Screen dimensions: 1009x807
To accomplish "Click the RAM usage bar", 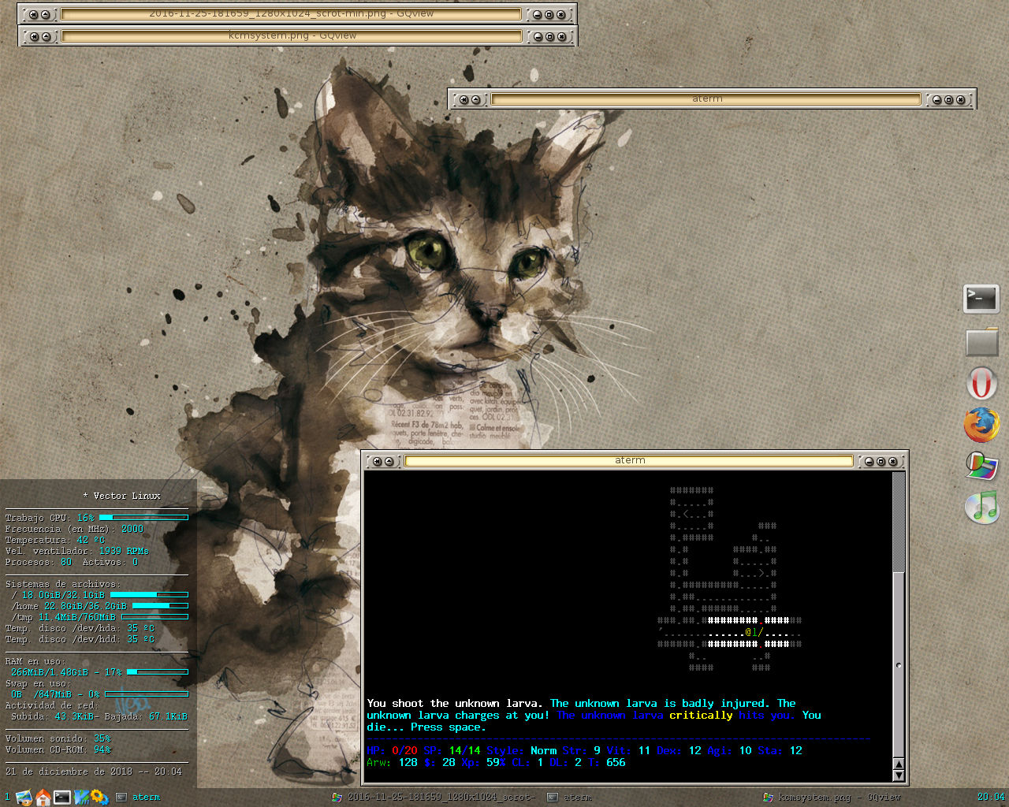I will pyautogui.click(x=158, y=672).
